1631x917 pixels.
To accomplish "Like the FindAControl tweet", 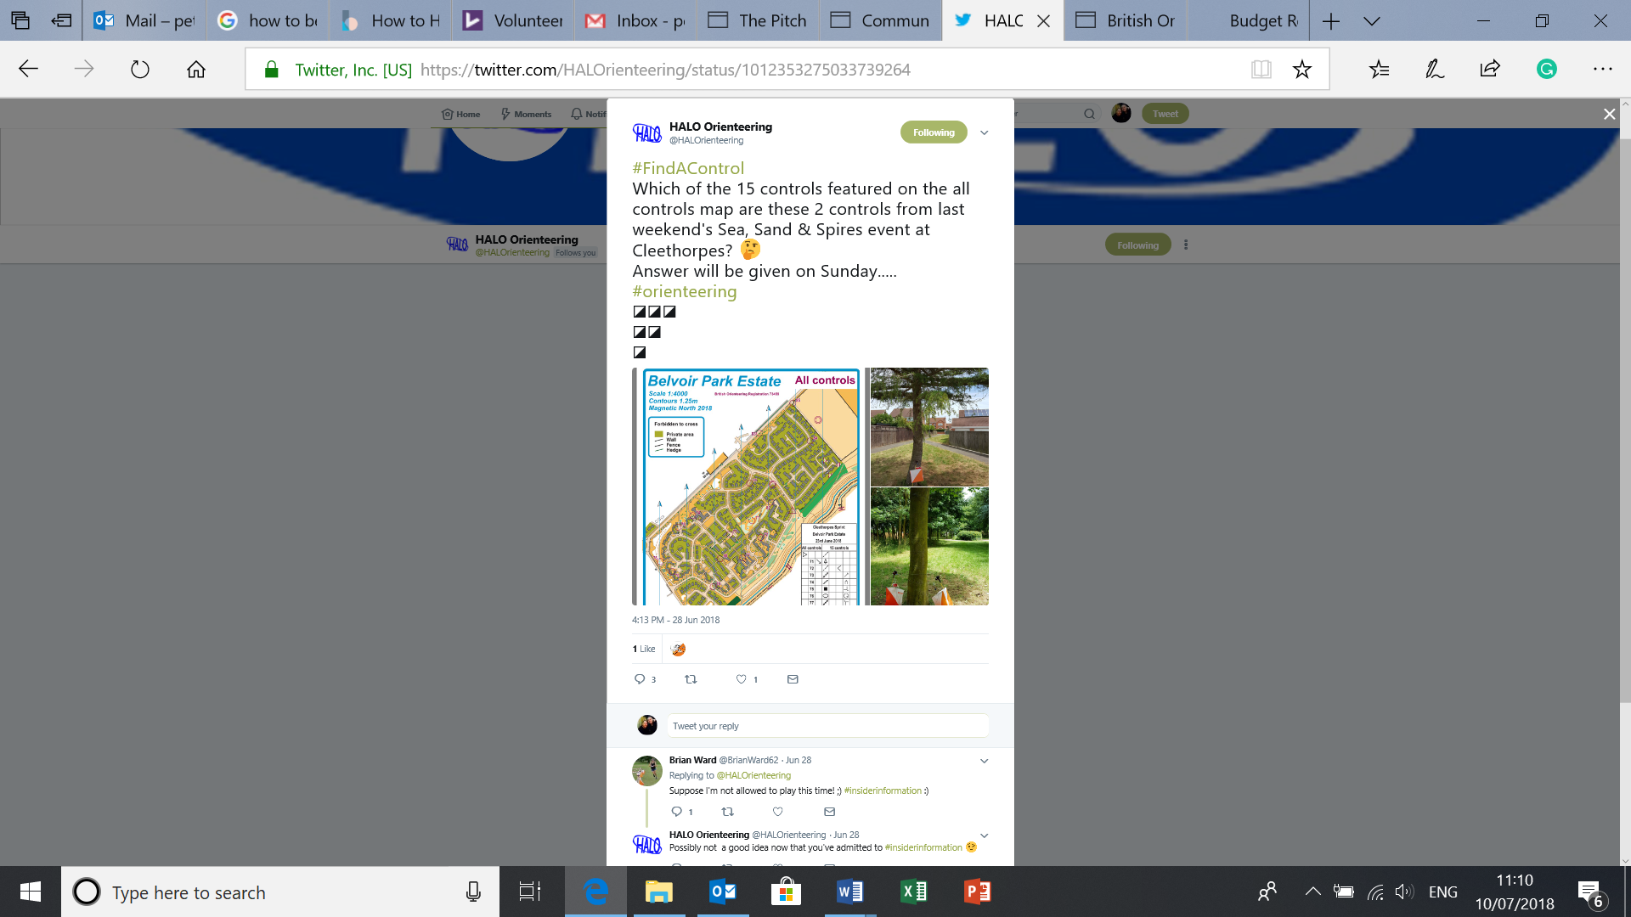I will 742,679.
